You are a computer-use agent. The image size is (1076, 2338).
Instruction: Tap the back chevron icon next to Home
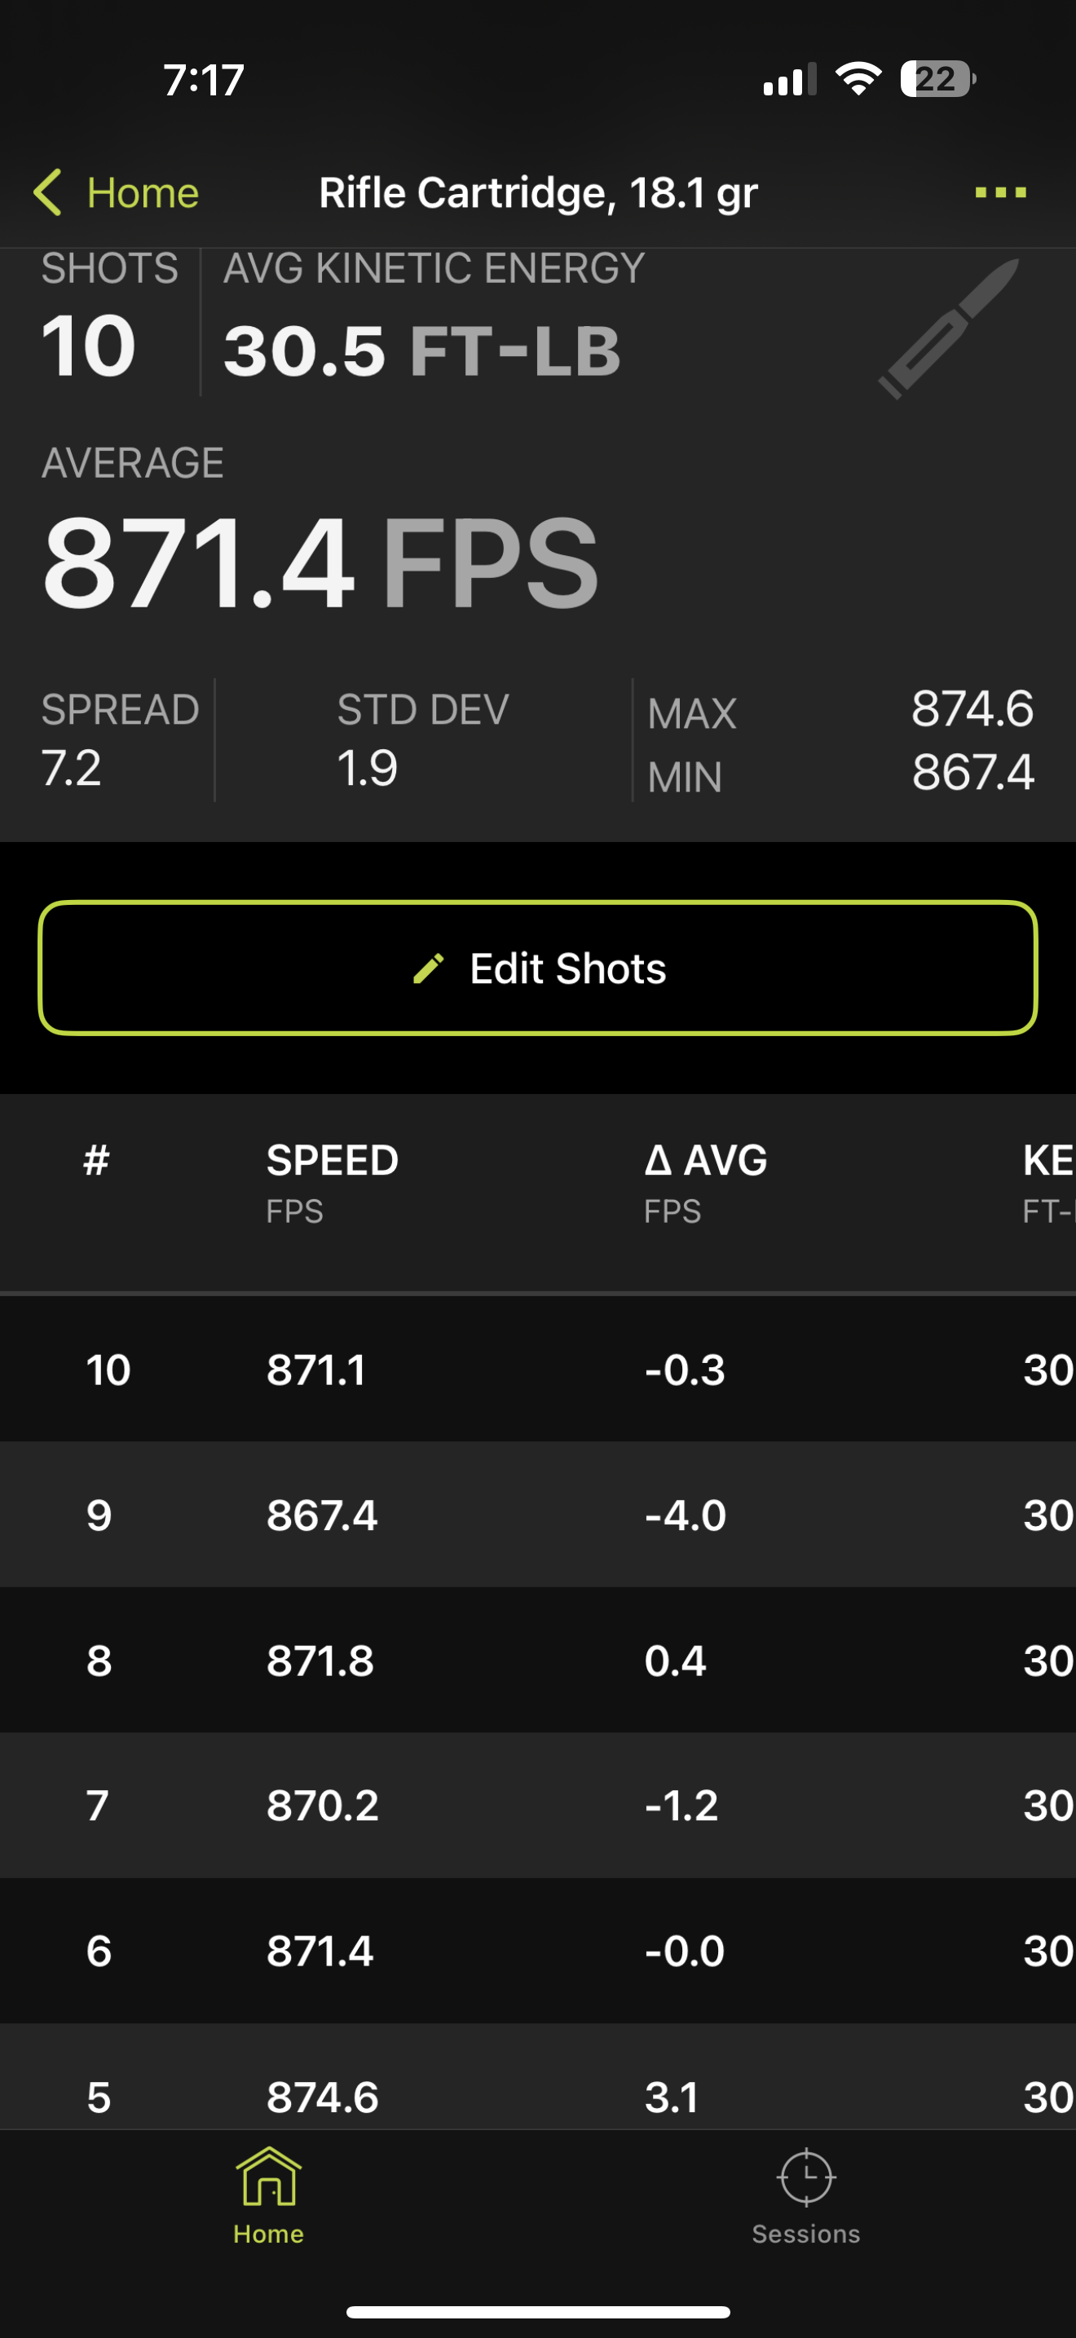point(47,192)
